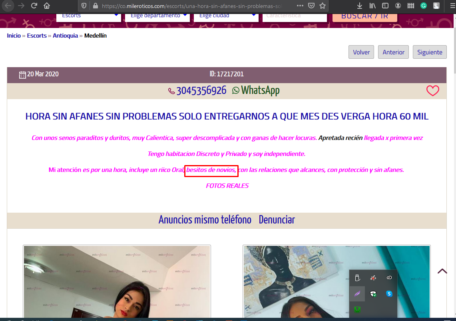Open the fence-shaped containers extension
The height and width of the screenshot is (321, 456).
click(410, 6)
